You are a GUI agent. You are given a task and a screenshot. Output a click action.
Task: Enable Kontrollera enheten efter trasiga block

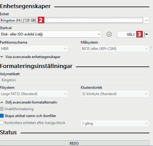pos(2,123)
